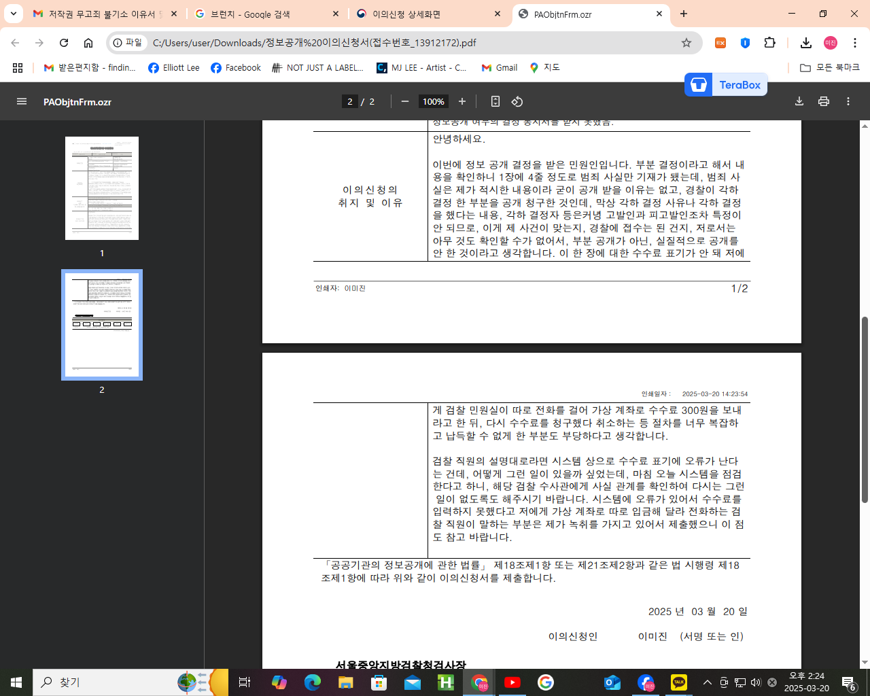
Task: Zoom out with the minus icon
Action: point(404,101)
